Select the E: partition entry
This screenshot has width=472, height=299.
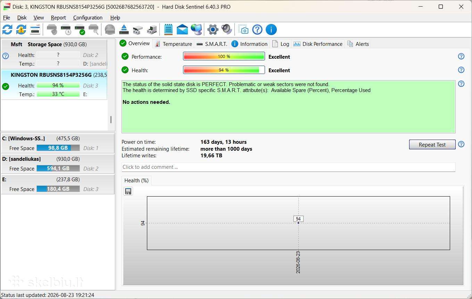pyautogui.click(x=58, y=184)
